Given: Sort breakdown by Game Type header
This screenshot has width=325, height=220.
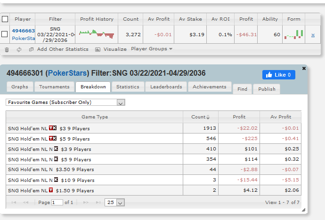Looking at the screenshot, I should (x=95, y=117).
